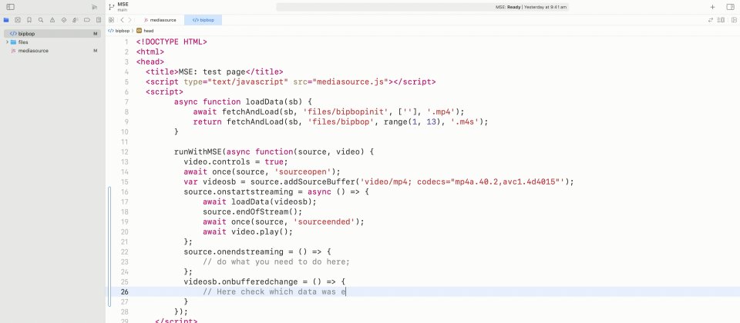
Task: Click line number 7 in the gutter
Action: pos(126,102)
